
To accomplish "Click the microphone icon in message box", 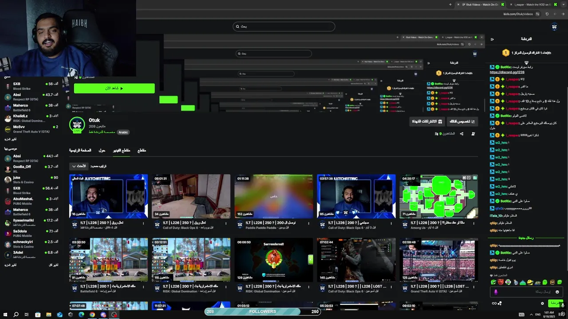I will tap(496, 292).
